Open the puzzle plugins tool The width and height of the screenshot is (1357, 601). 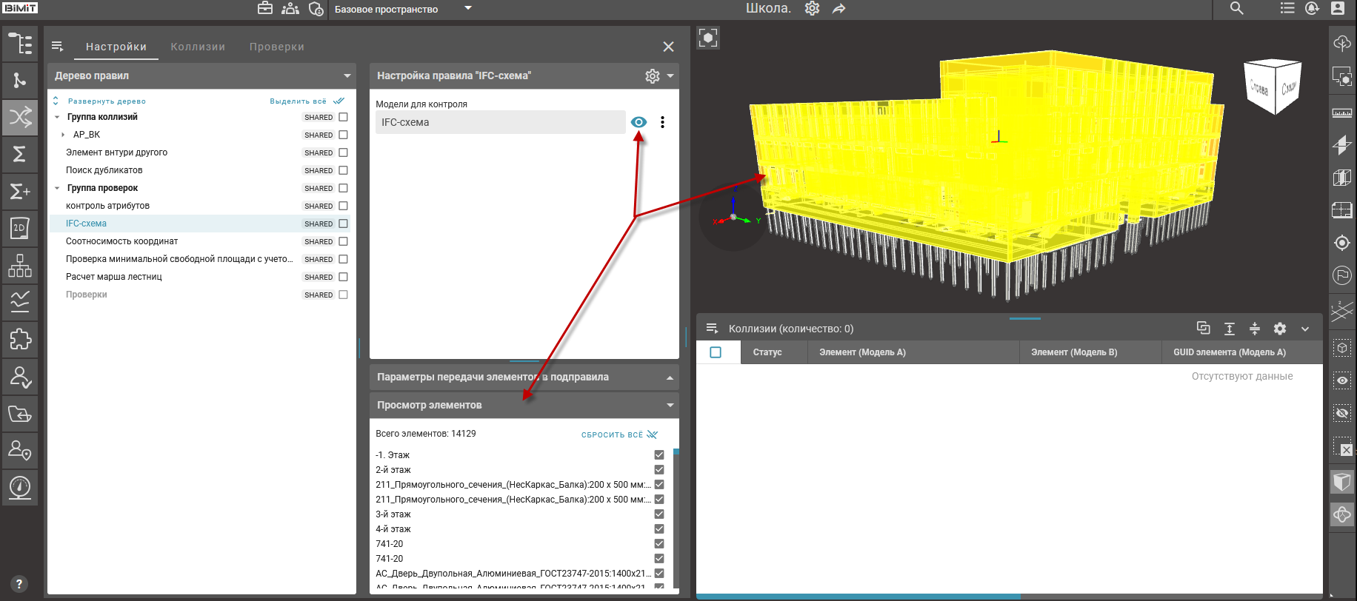pos(20,339)
